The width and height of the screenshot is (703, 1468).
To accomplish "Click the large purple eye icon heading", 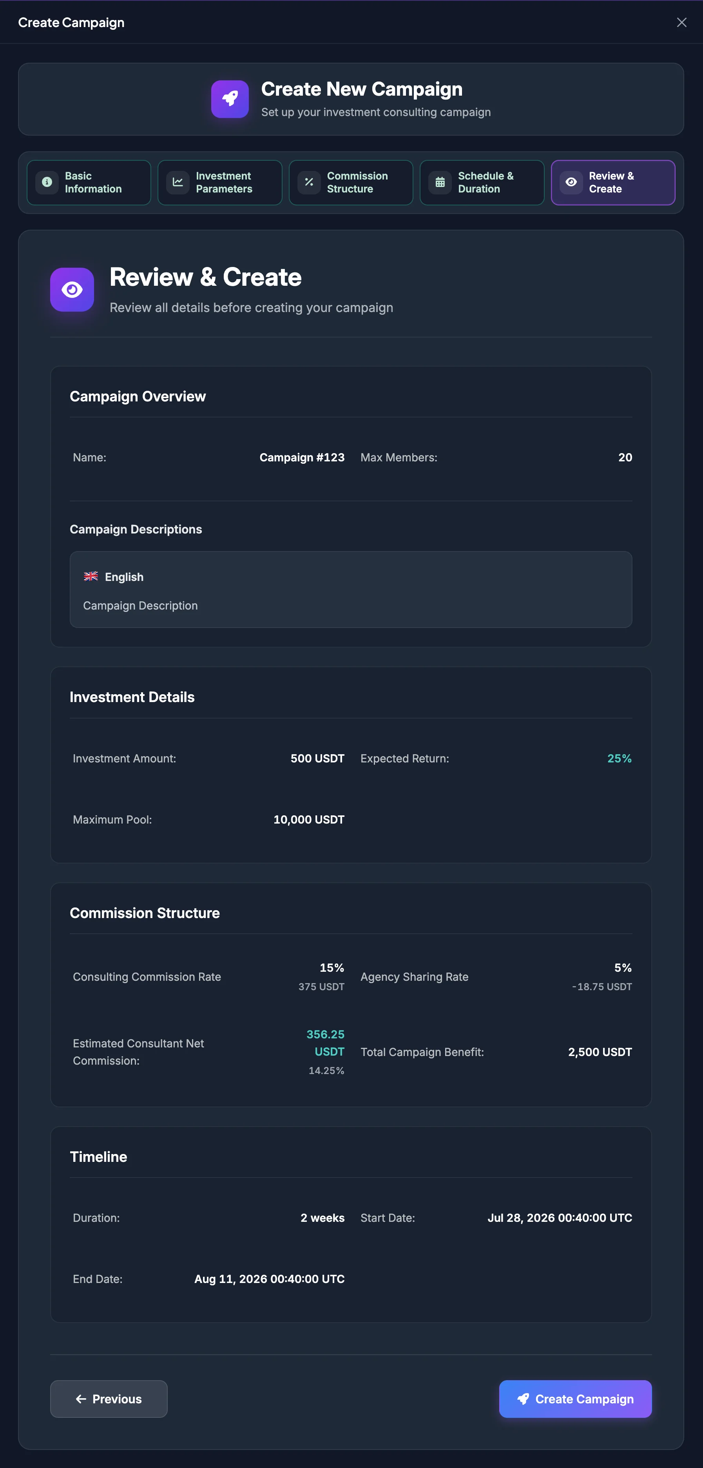I will pyautogui.click(x=72, y=290).
